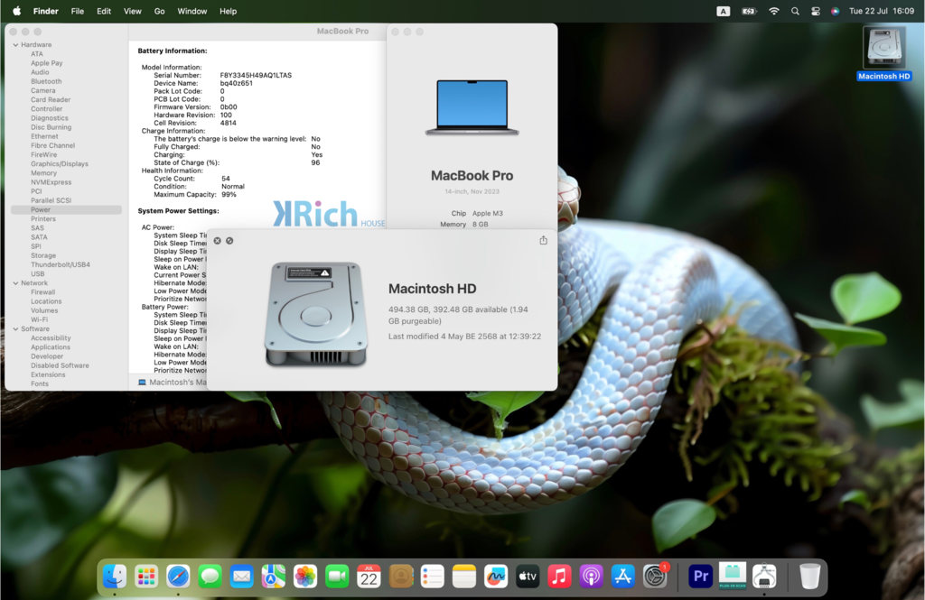Click the Macintosh HD drive image in preview
This screenshot has width=925, height=600.
tap(316, 314)
